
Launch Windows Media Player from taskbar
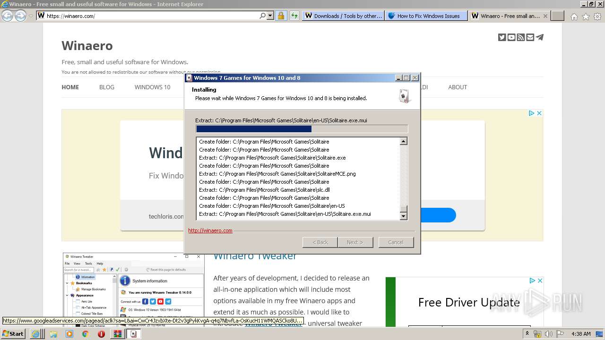pos(69,333)
